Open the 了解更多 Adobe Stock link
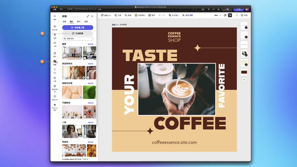The image size is (297, 167). pos(85,159)
